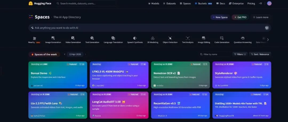Open Models in the top navigation
This screenshot has height=122, width=288.
point(154,3)
